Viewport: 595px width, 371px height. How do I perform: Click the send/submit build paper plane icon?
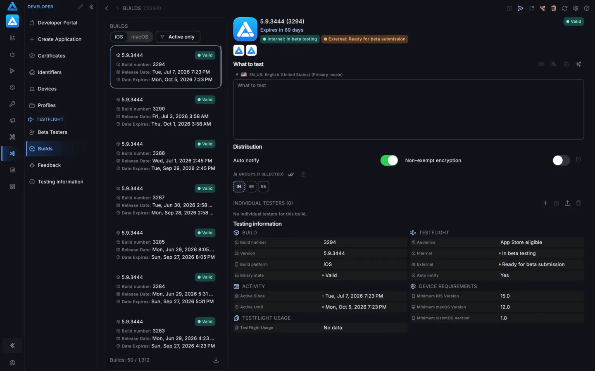click(521, 8)
